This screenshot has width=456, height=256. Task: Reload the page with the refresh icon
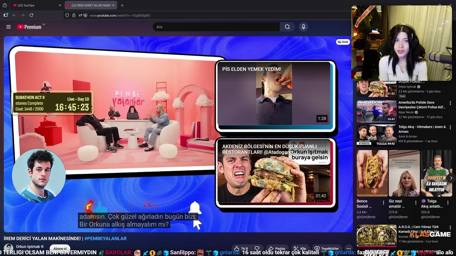pos(31,15)
